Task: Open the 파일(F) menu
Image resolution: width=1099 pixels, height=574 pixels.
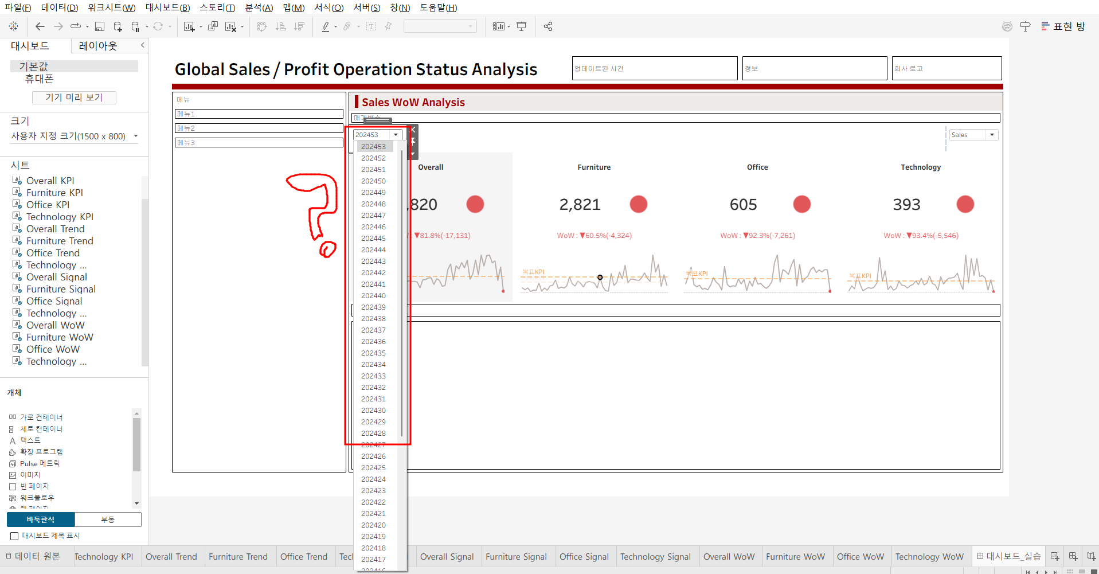Action: [18, 7]
